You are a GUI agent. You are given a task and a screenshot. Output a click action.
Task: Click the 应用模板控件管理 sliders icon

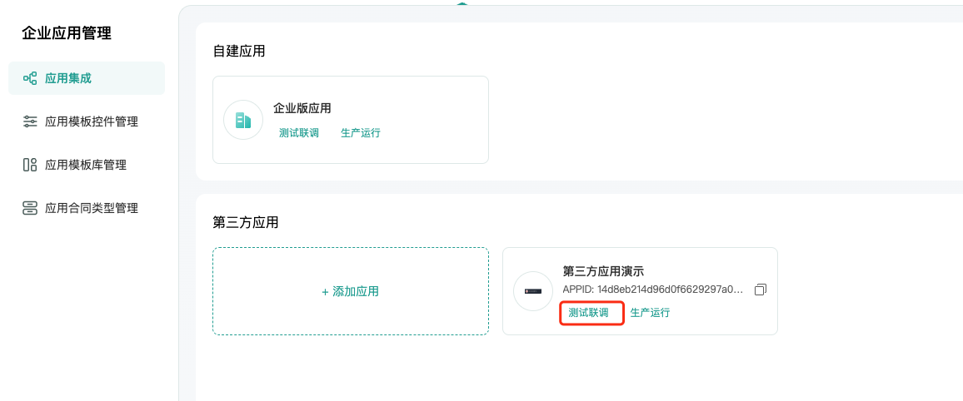[29, 121]
